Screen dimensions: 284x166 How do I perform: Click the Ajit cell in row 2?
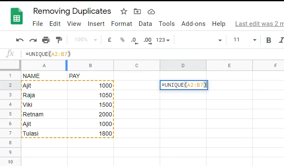(x=44, y=86)
